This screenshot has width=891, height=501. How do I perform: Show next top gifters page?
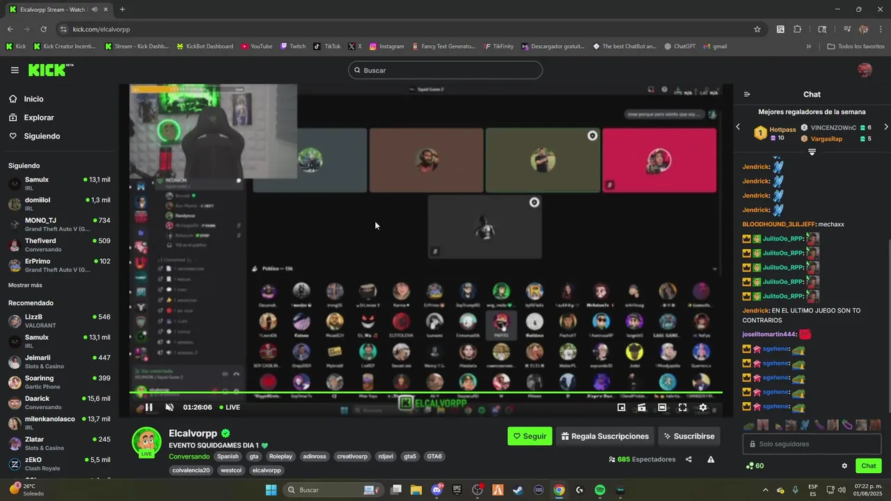click(x=885, y=127)
